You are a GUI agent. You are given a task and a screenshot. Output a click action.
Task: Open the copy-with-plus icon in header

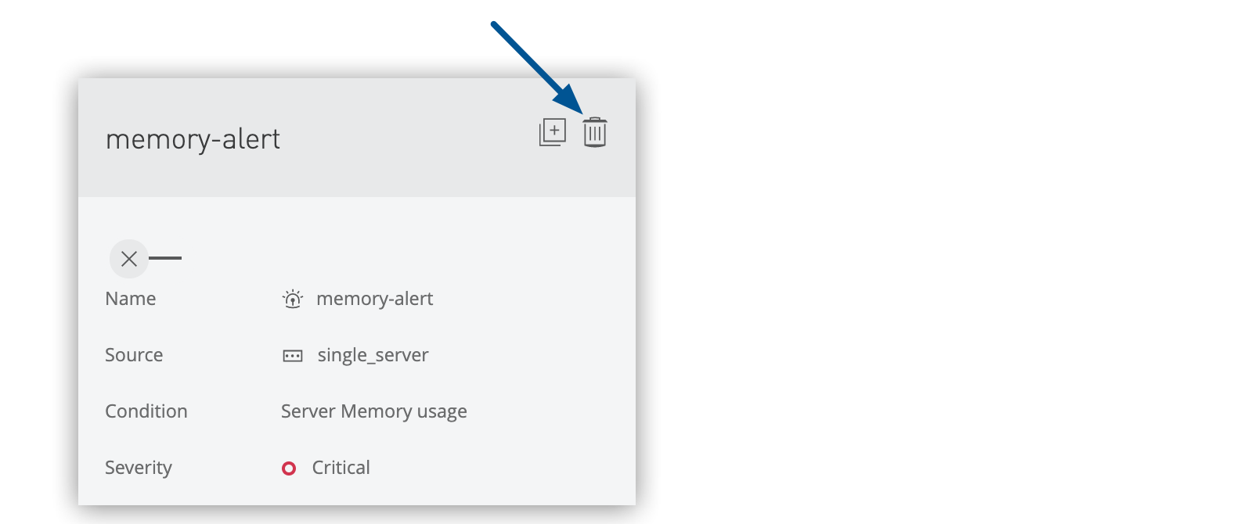pos(551,131)
